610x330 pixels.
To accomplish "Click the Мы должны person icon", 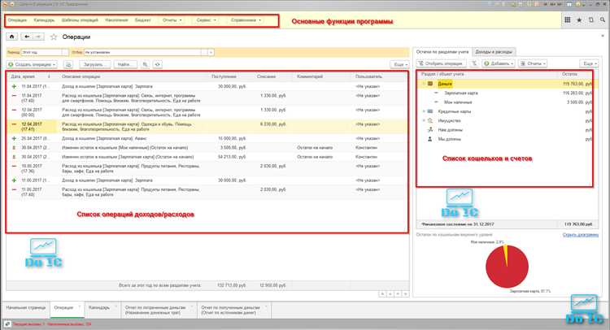I will [x=430, y=139].
